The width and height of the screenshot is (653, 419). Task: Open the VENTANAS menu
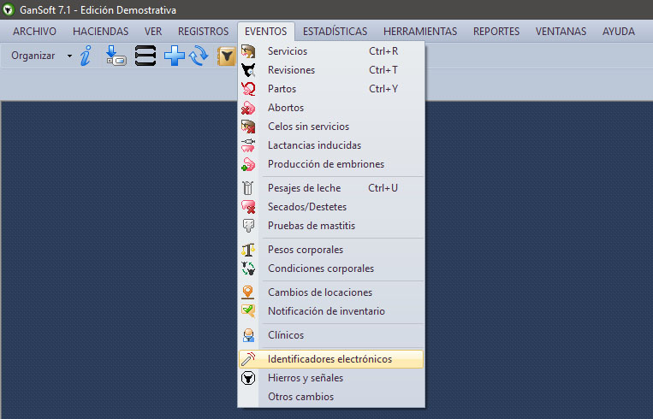pos(561,31)
